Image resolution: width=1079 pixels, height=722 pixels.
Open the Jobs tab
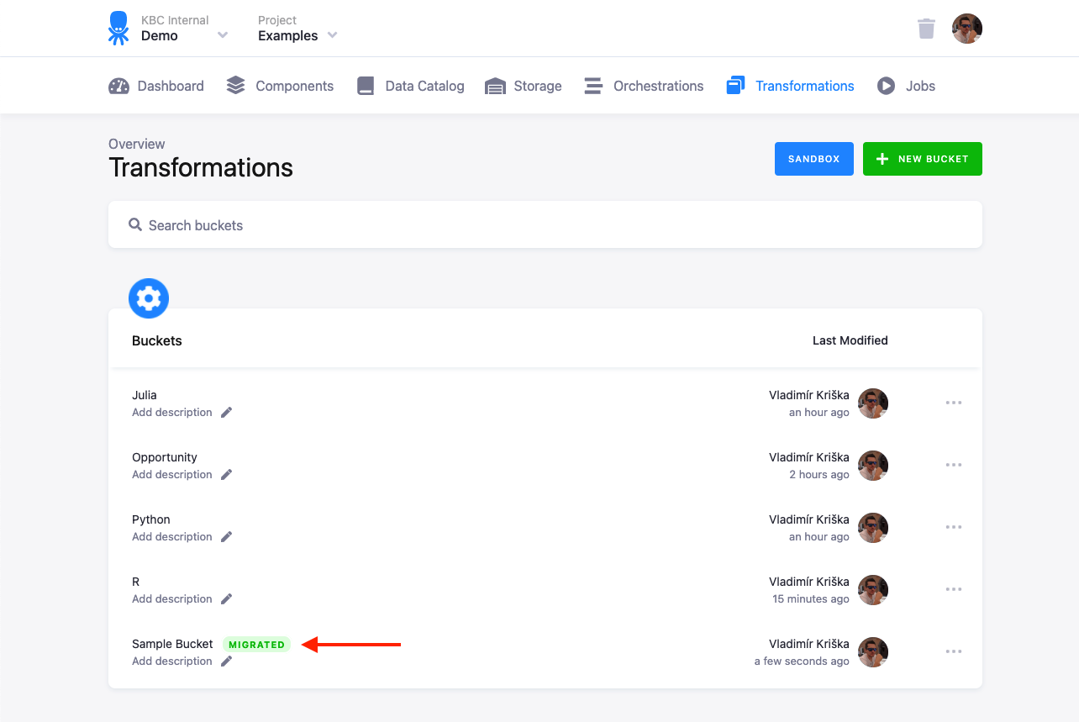(x=906, y=86)
